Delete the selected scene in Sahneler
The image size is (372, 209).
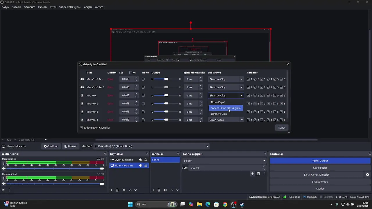159,190
